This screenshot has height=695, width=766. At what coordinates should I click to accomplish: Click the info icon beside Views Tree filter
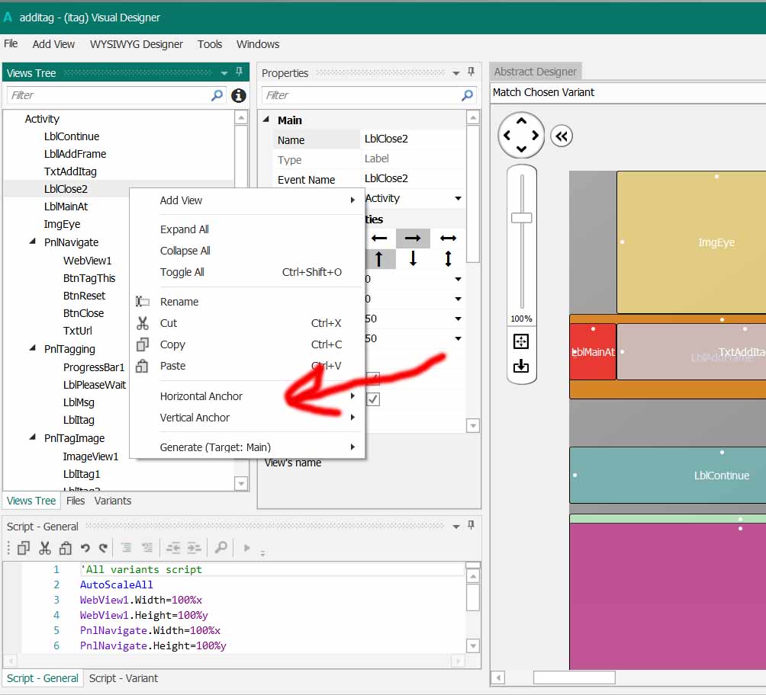point(238,95)
